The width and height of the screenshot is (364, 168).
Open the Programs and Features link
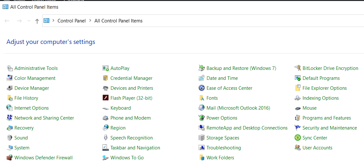point(327,118)
